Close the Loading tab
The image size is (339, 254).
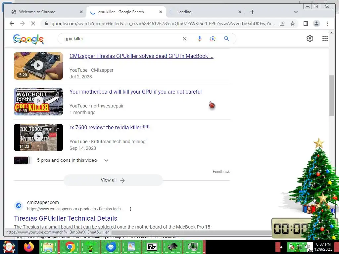click(240, 12)
